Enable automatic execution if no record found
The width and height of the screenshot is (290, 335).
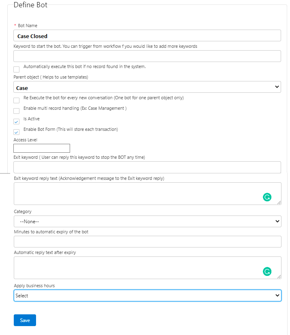point(17,69)
